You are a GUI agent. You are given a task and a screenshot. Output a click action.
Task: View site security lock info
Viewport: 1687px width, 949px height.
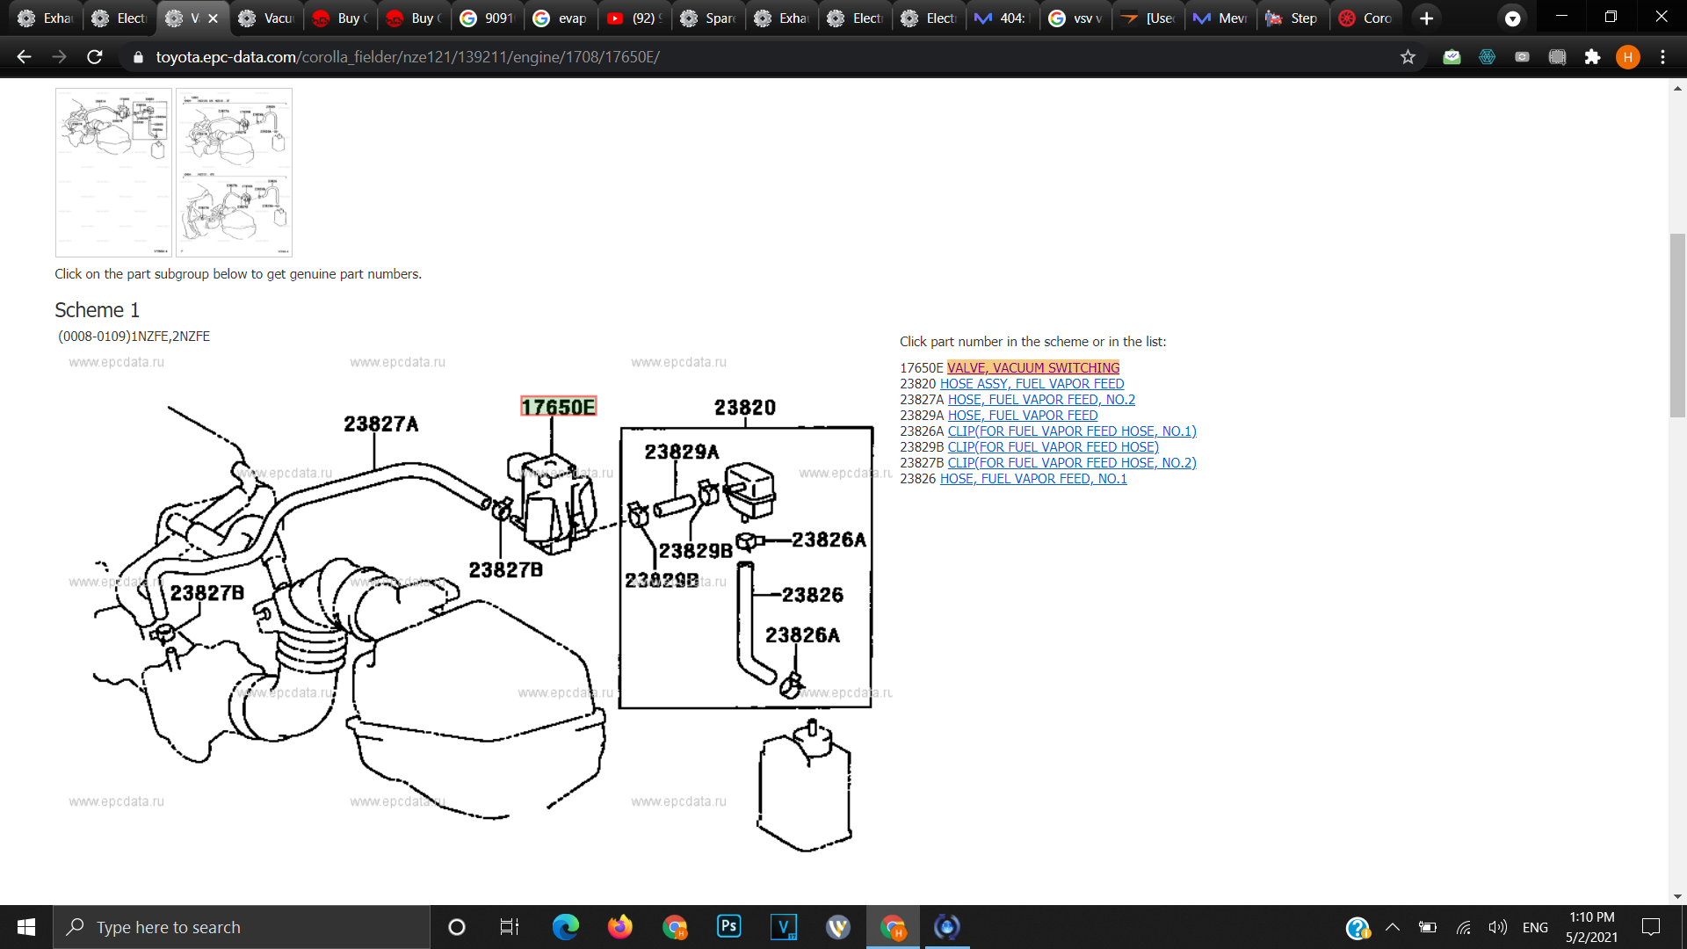coord(138,57)
